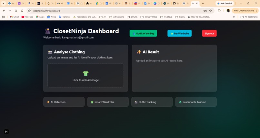Expand the extra exams bookmarks folder

[x=116, y=17]
